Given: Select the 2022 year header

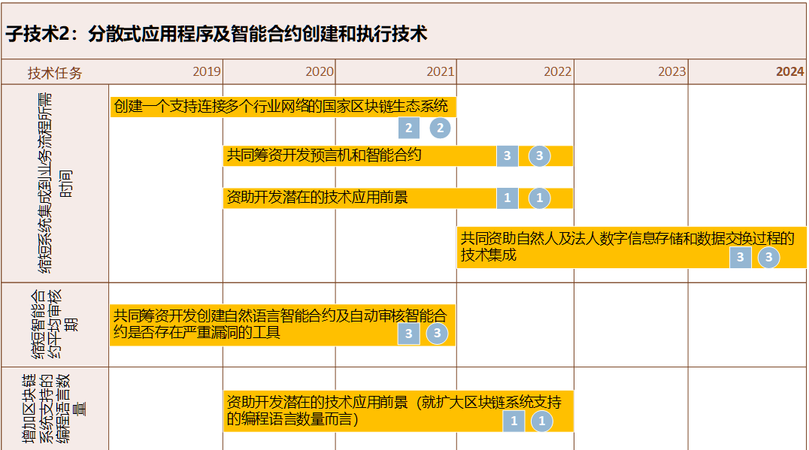Looking at the screenshot, I should (x=557, y=71).
